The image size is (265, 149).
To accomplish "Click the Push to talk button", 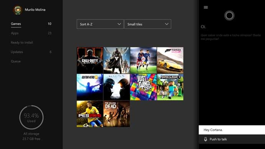I will [x=232, y=139].
